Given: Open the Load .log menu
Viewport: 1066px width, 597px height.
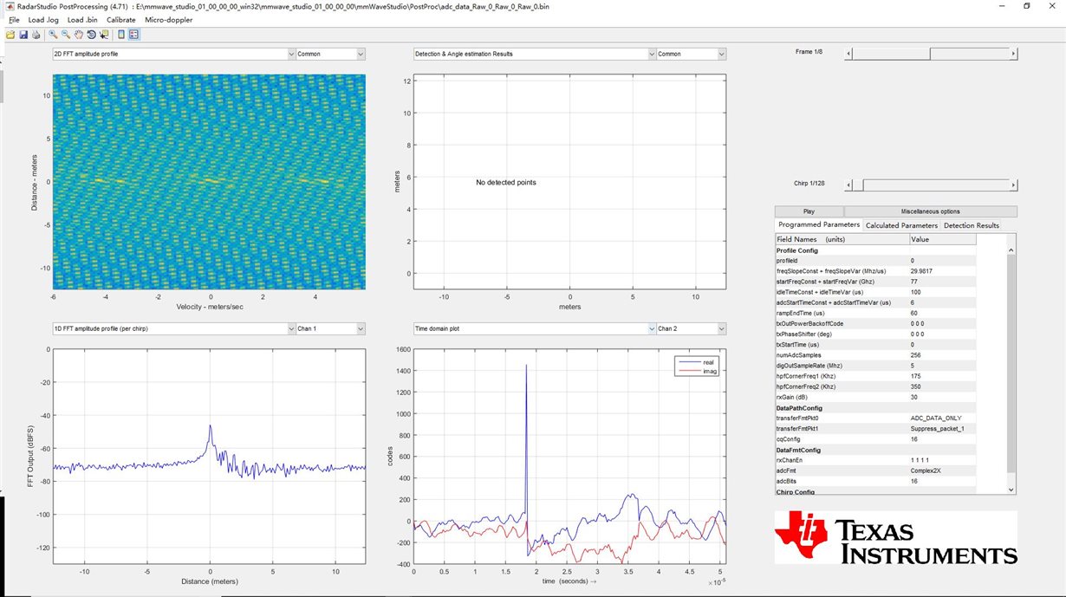Looking at the screenshot, I should (42, 19).
